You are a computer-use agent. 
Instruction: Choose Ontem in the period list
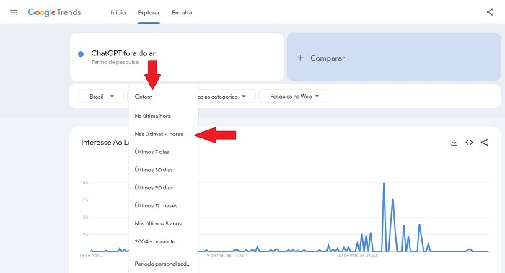click(164, 97)
